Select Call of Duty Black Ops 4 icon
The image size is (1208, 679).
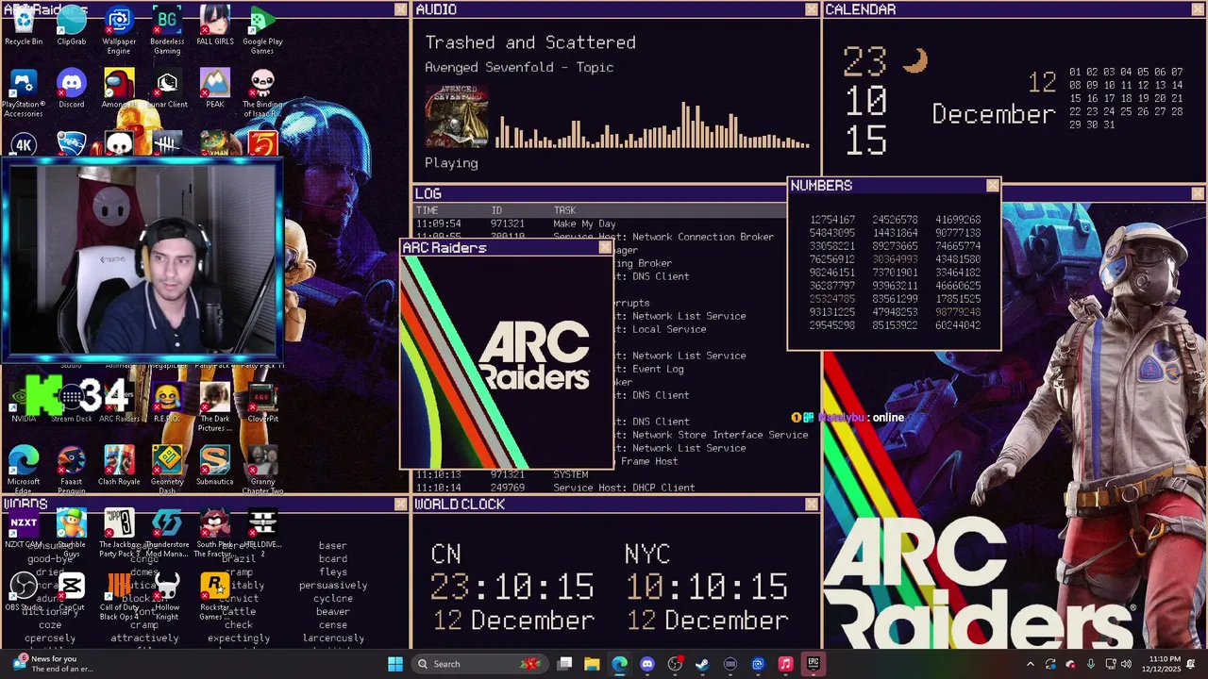119,596
